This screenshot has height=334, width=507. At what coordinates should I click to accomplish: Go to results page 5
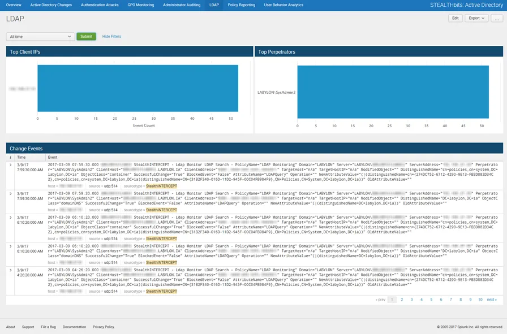[431, 300]
